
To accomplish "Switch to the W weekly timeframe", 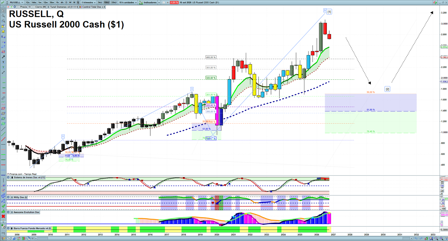I will click(x=70, y=3).
